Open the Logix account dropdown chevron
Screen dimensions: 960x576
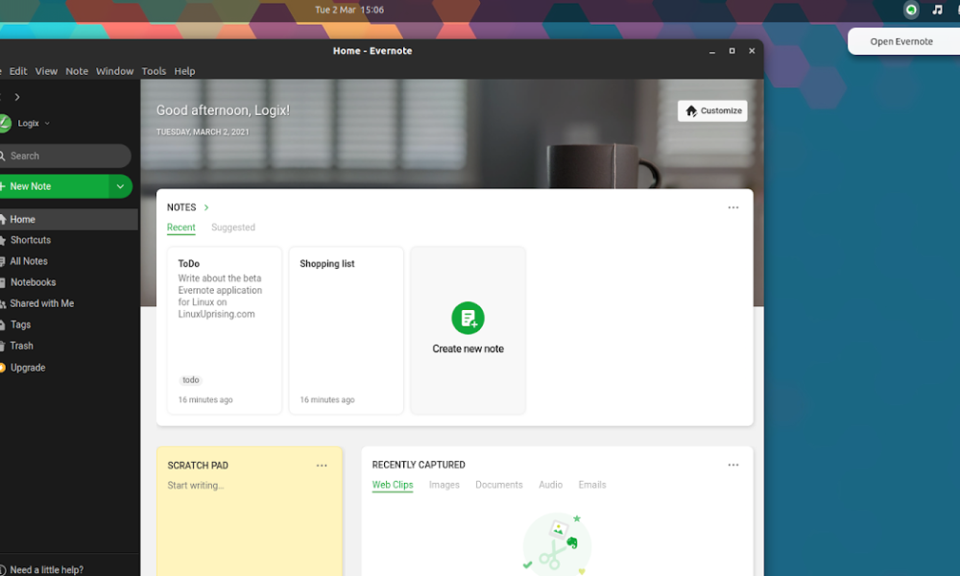[x=47, y=123]
